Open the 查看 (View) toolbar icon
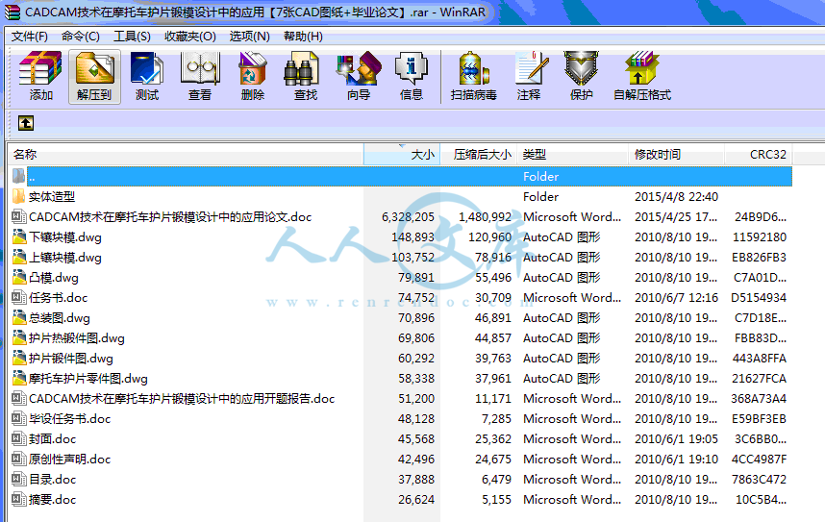The image size is (825, 522). coord(200,68)
